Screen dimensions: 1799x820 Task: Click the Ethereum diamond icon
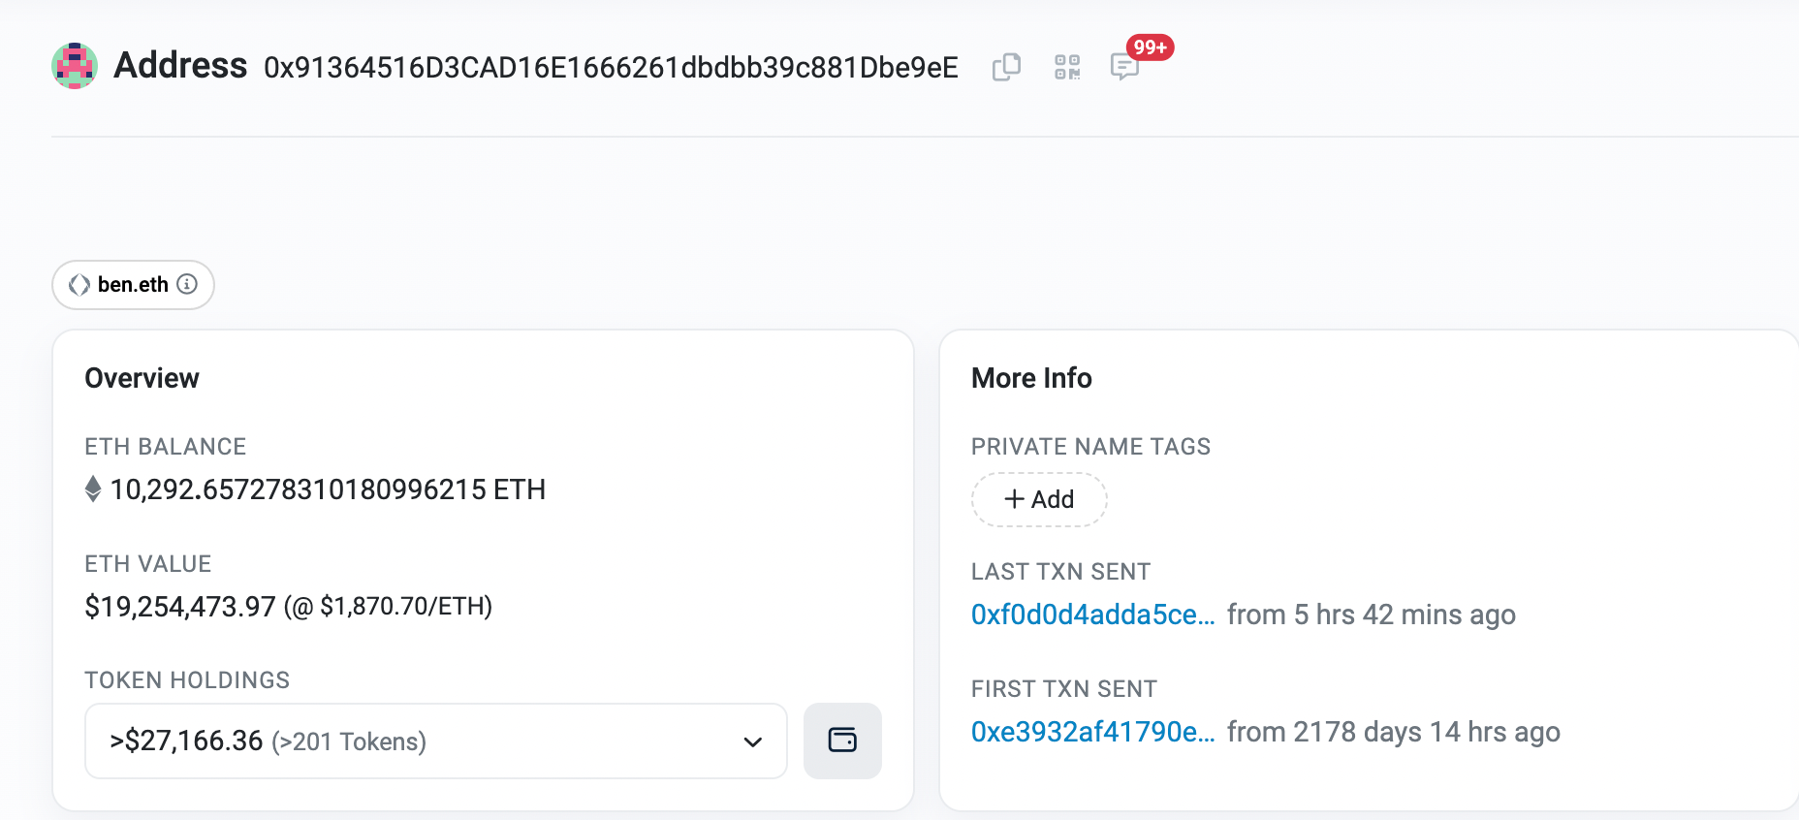pos(93,489)
